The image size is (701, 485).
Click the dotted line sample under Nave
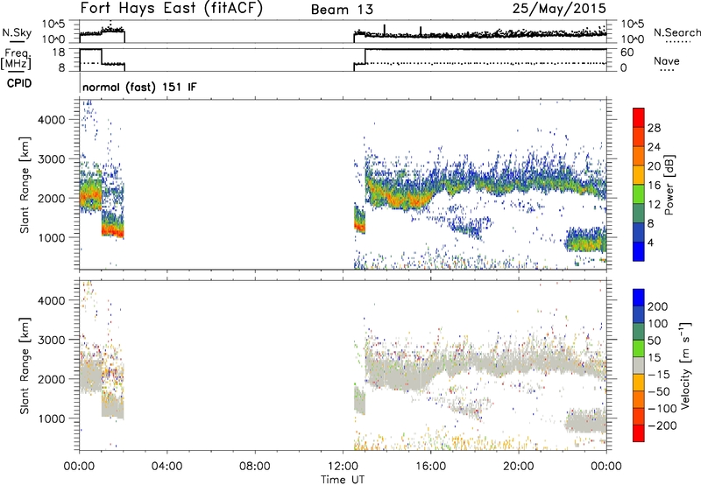(667, 71)
